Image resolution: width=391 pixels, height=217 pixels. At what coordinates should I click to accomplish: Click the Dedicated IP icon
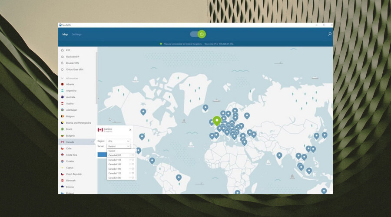pyautogui.click(x=63, y=57)
